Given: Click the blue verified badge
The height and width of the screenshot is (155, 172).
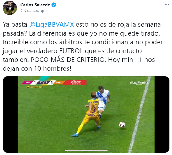Looking at the screenshot, I should (54, 5).
